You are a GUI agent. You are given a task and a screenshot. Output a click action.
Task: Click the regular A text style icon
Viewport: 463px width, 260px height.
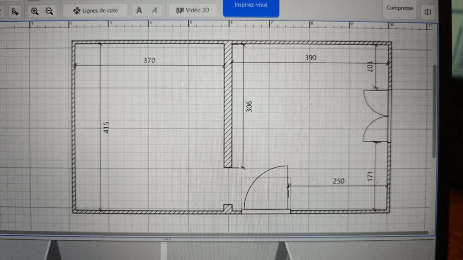[x=139, y=10]
